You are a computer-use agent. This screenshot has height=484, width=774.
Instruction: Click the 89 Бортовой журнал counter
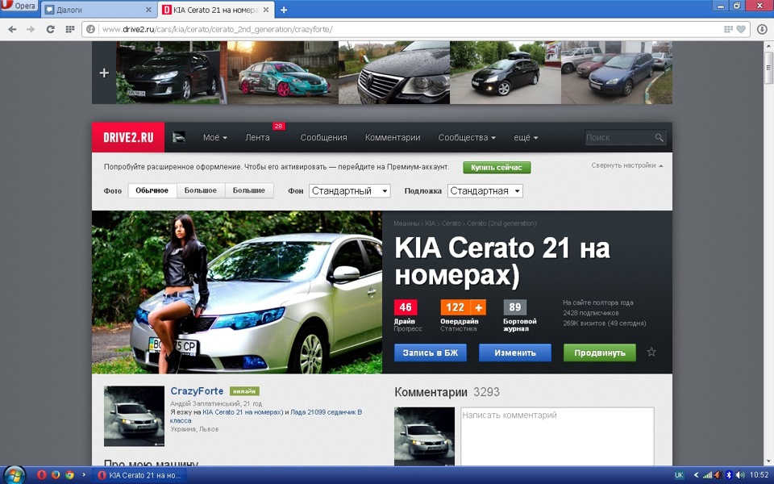point(515,307)
